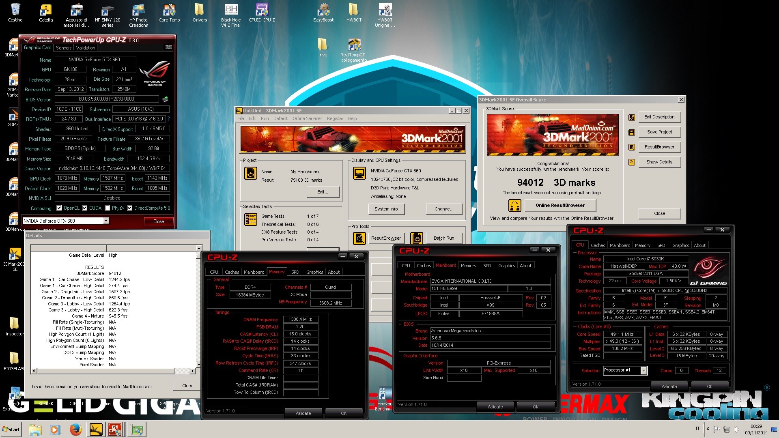
Task: Open Graphics tab in CPU-Z mainboard window
Action: pos(506,266)
